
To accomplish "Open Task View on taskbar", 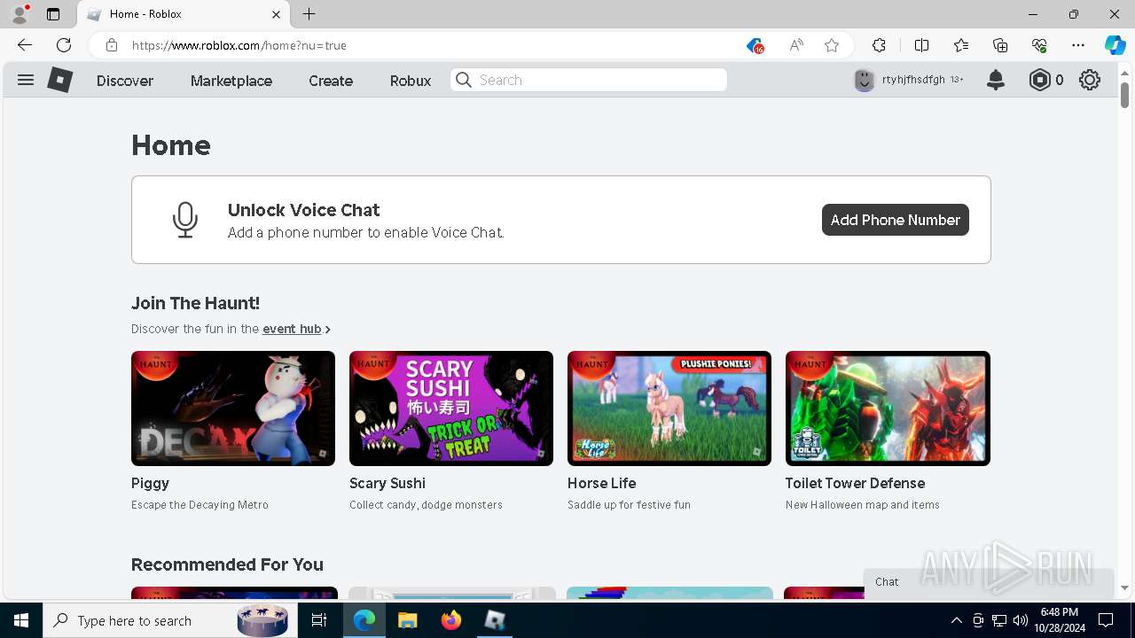I will click(319, 620).
